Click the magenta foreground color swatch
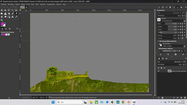The width and height of the screenshot is (187, 105). pos(2,24)
